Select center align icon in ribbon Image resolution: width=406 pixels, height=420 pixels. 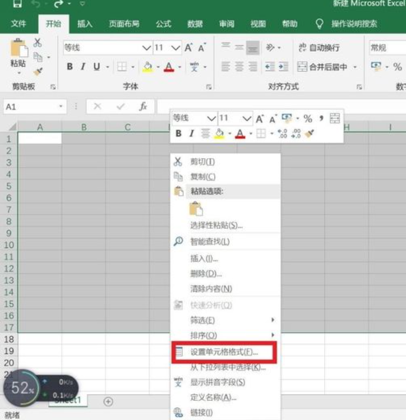(239, 66)
